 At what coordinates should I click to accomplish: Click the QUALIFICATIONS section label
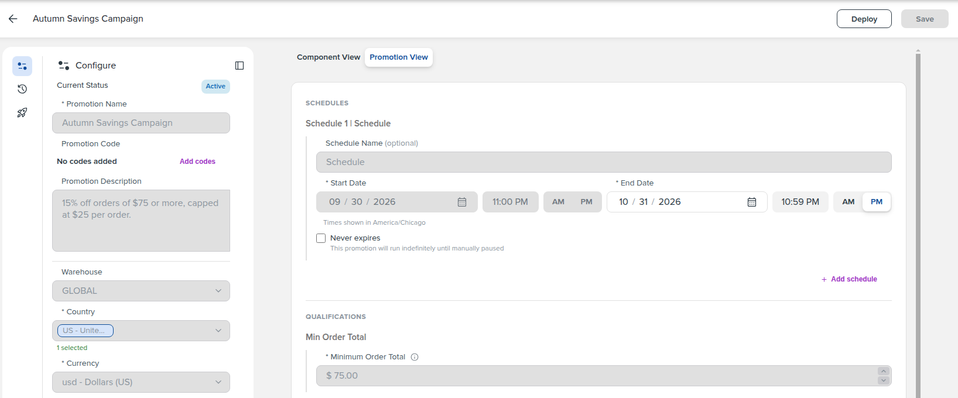pyautogui.click(x=336, y=317)
